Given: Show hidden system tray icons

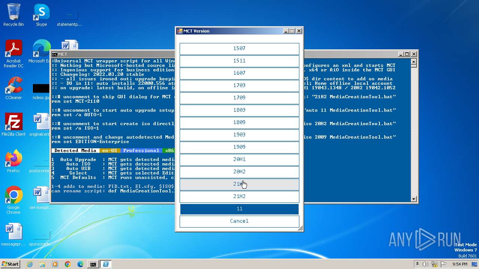Looking at the screenshot, I should click(x=417, y=264).
